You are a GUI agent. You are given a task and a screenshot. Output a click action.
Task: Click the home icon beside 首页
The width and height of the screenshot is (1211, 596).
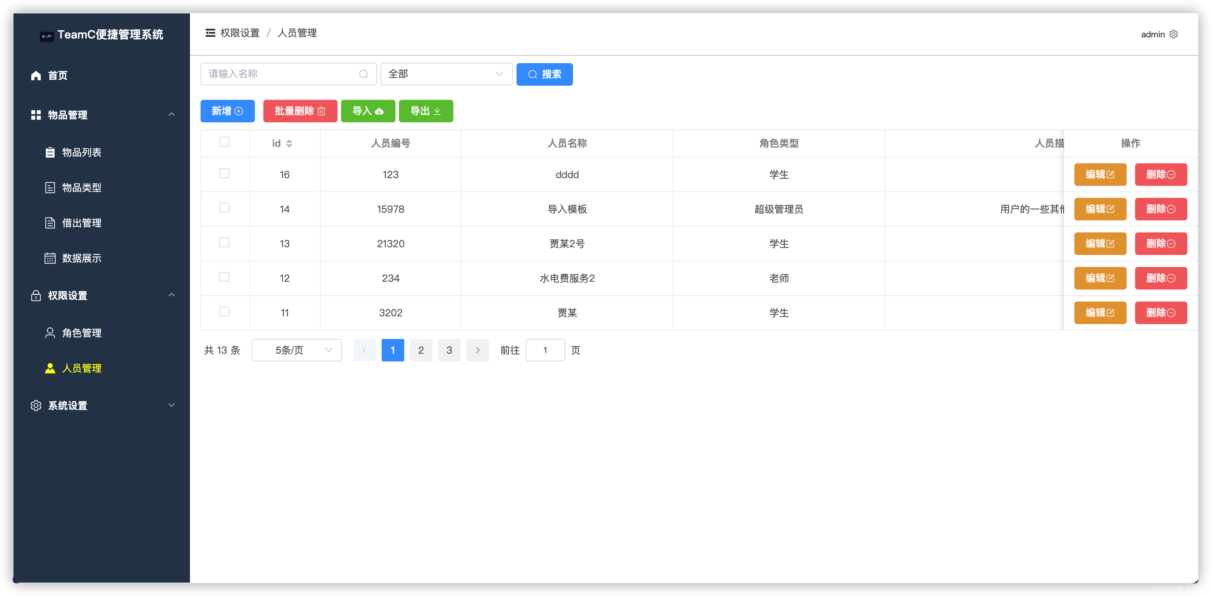tap(36, 75)
